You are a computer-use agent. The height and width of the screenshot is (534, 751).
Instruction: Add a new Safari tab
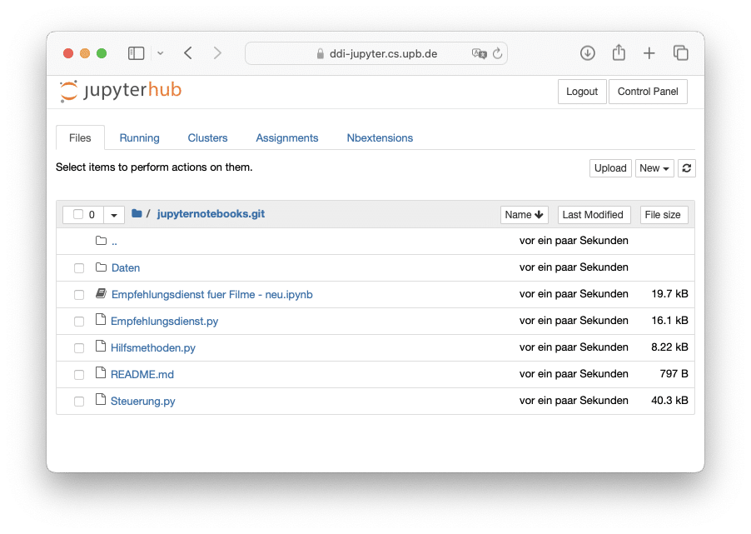(x=649, y=53)
